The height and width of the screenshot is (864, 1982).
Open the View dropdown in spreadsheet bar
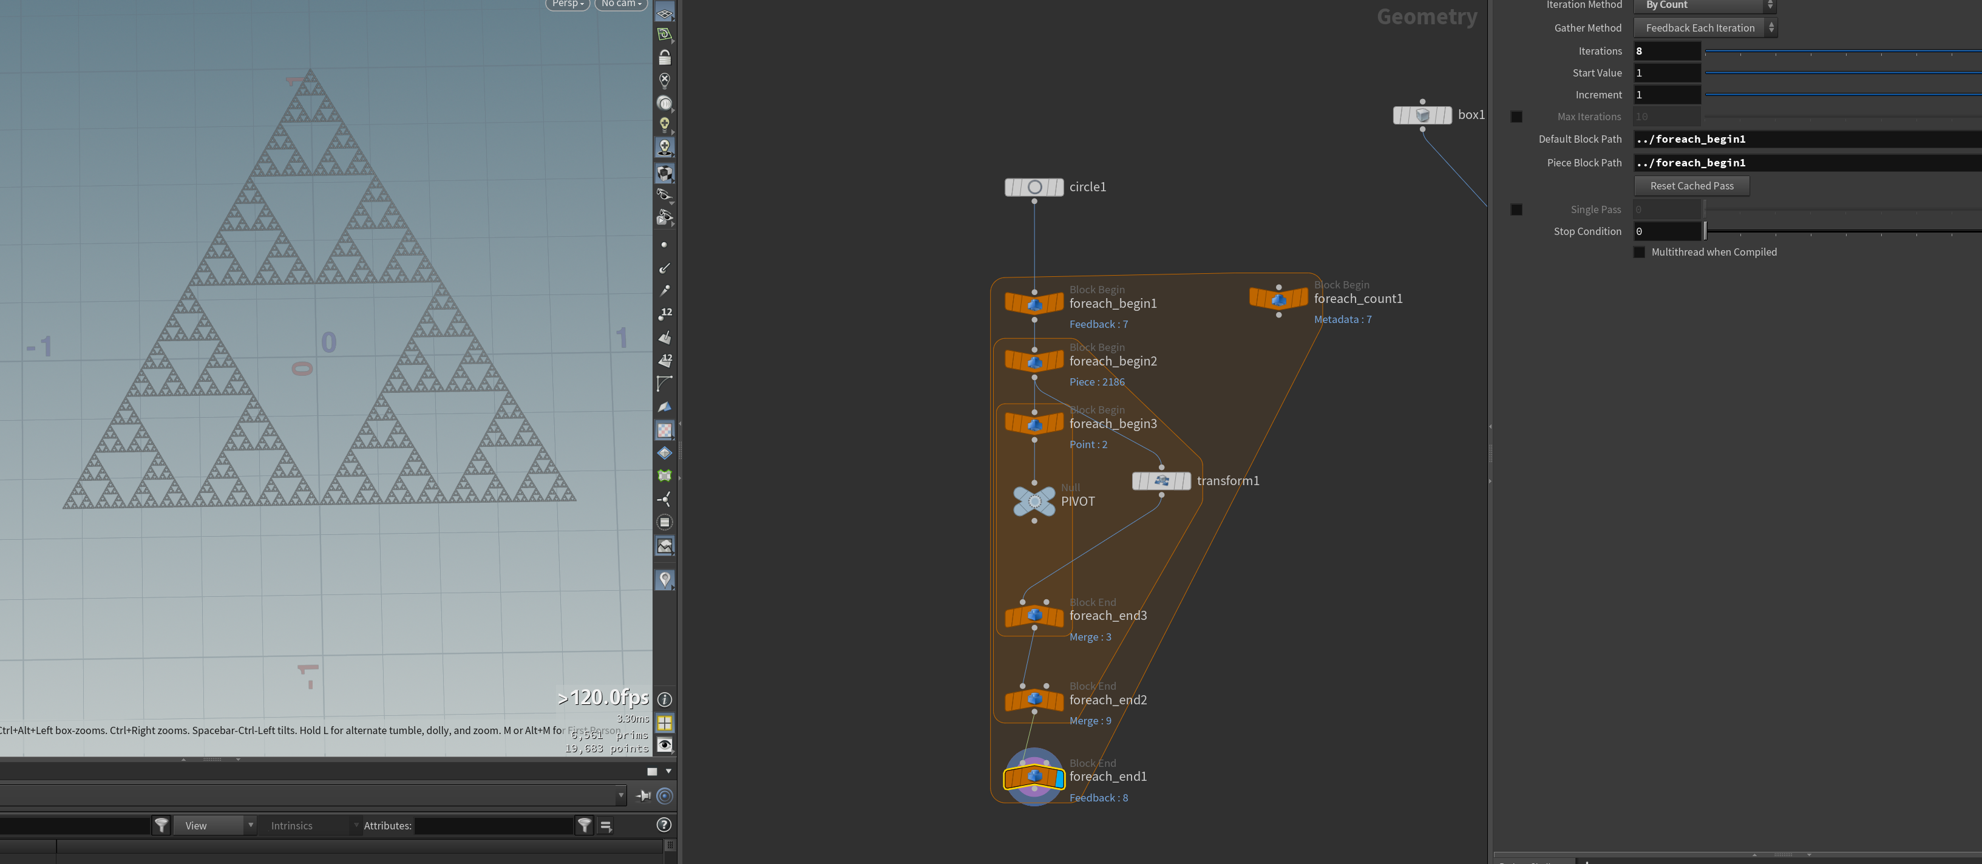(x=215, y=826)
